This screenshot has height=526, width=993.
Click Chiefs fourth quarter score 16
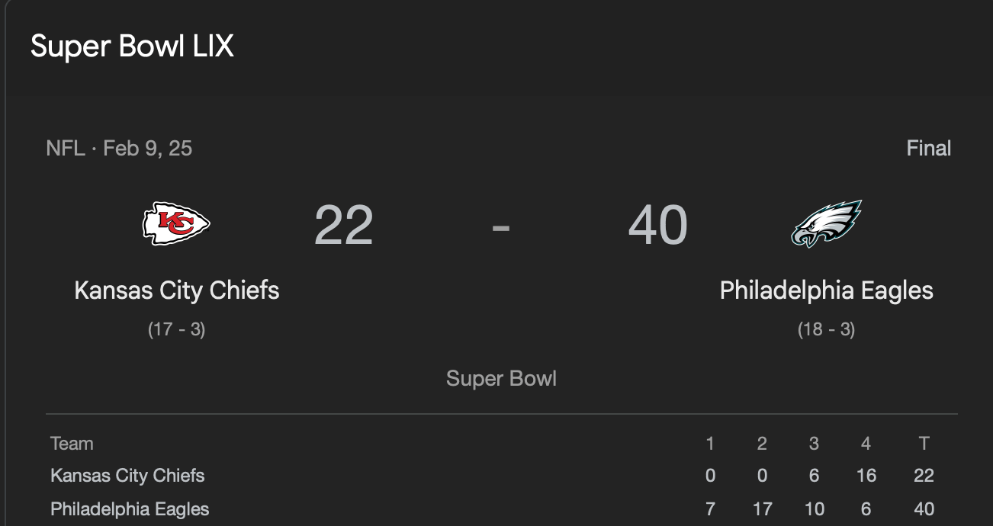866,476
